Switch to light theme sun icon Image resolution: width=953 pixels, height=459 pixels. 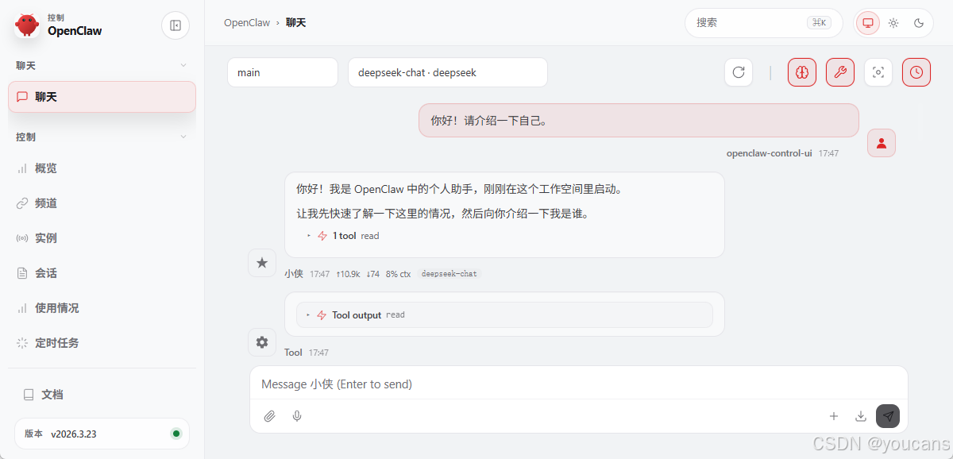coord(893,23)
